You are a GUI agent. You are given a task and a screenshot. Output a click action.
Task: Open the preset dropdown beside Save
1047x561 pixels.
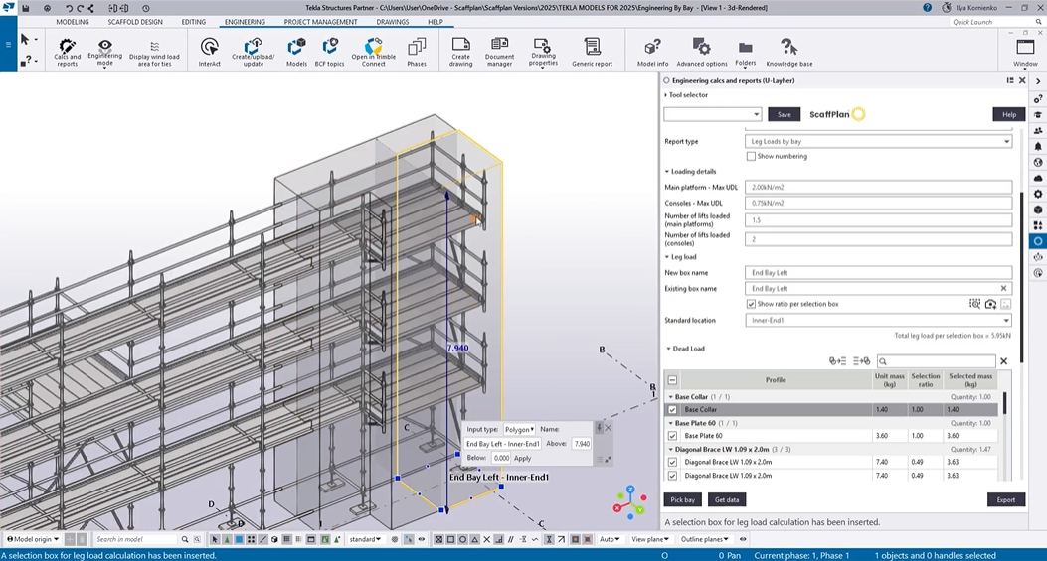[x=713, y=114]
